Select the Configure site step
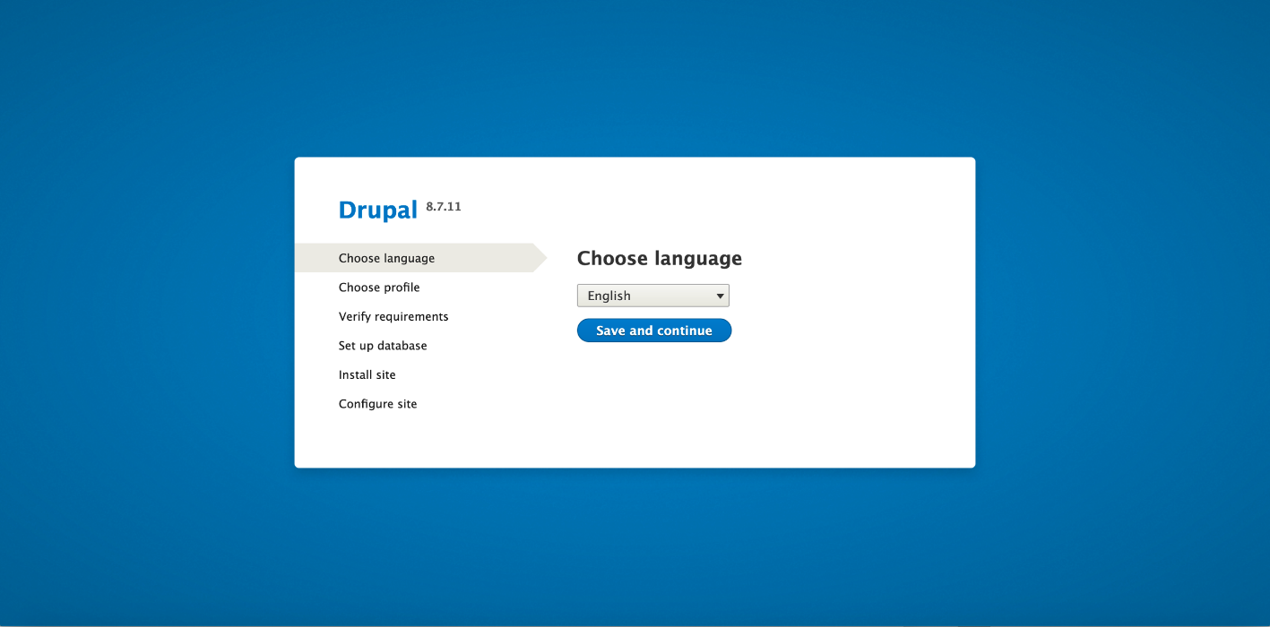This screenshot has height=627, width=1270. [377, 403]
